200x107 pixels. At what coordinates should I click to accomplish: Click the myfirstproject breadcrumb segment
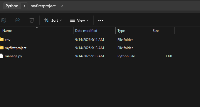(43, 6)
